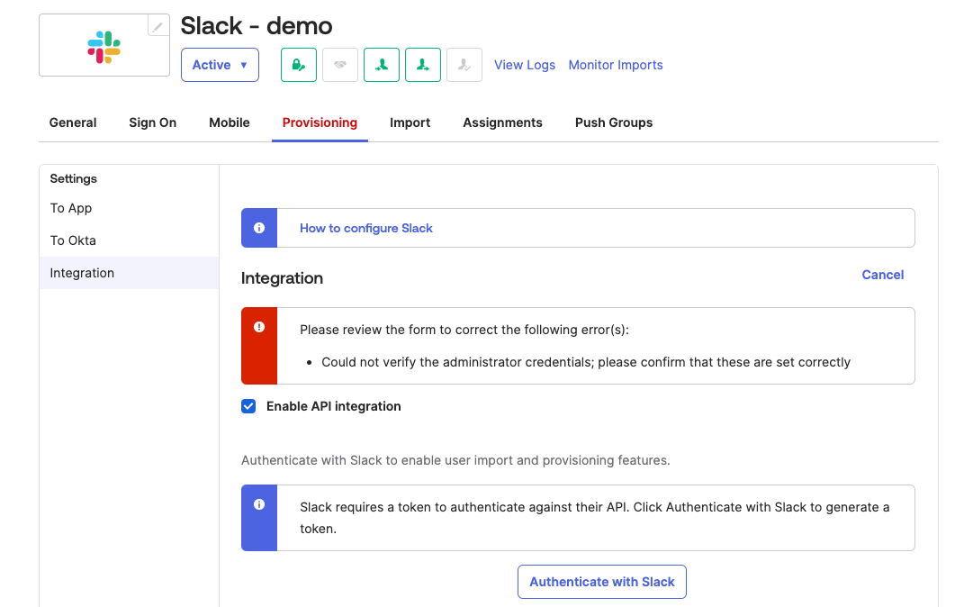Click the first green user provisioning icon
This screenshot has width=955, height=607.
click(382, 65)
